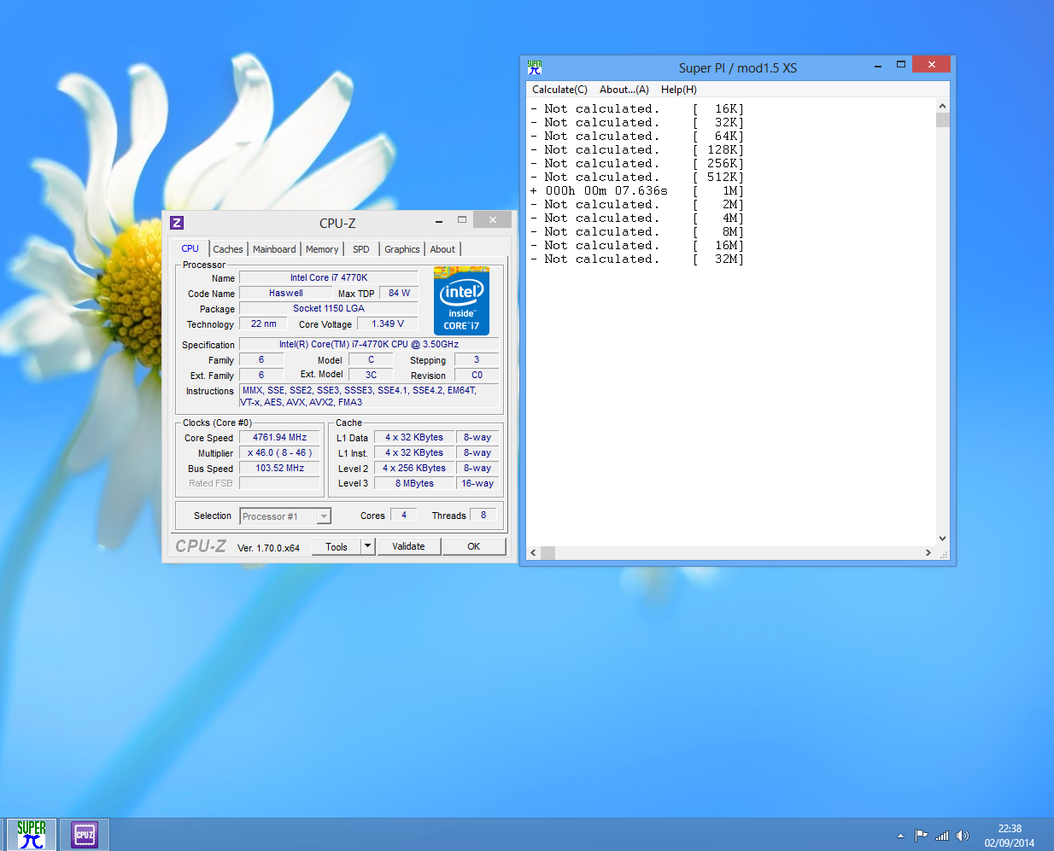This screenshot has height=851, width=1054.
Task: Click the Super PI title bar icon
Action: (535, 67)
